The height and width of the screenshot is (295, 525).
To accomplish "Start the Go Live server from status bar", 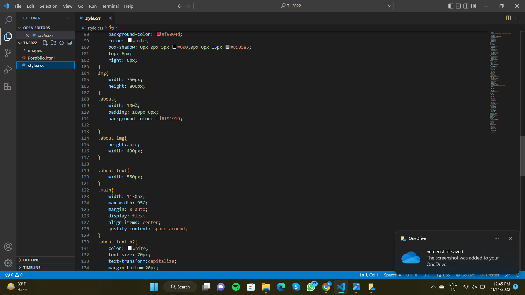I will point(465,275).
